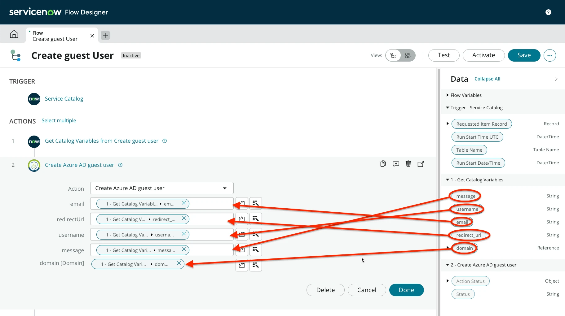The height and width of the screenshot is (316, 565).
Task: Delete the Create Azure AD guest user action
Action: pyautogui.click(x=408, y=164)
